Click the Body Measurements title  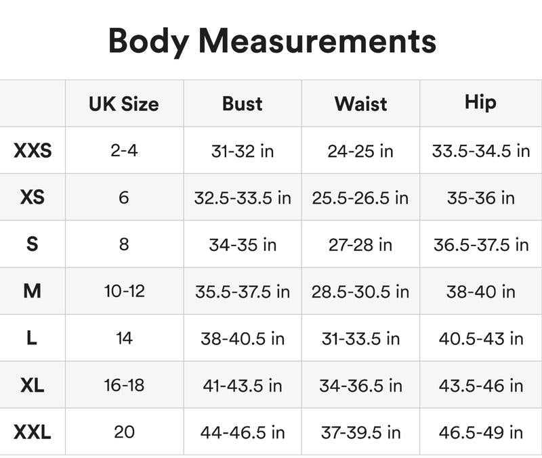[x=272, y=41]
